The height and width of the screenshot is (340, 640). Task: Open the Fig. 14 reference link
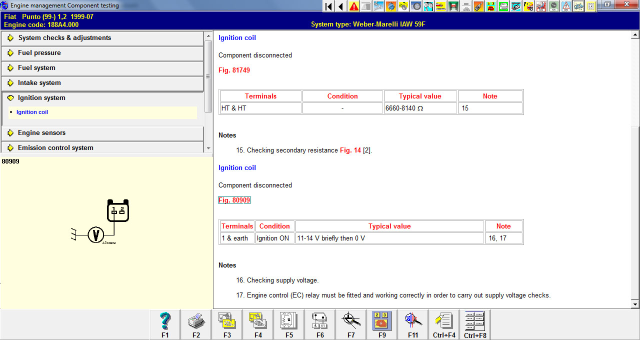click(x=350, y=150)
